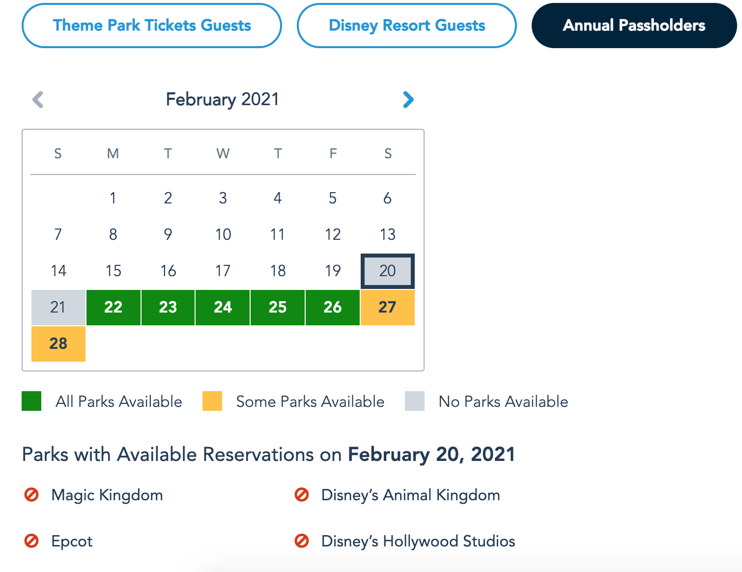
Task: Switch to Disney Resort Guests tab
Action: 407,26
